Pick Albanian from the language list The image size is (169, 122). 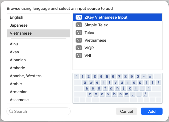[39, 60]
